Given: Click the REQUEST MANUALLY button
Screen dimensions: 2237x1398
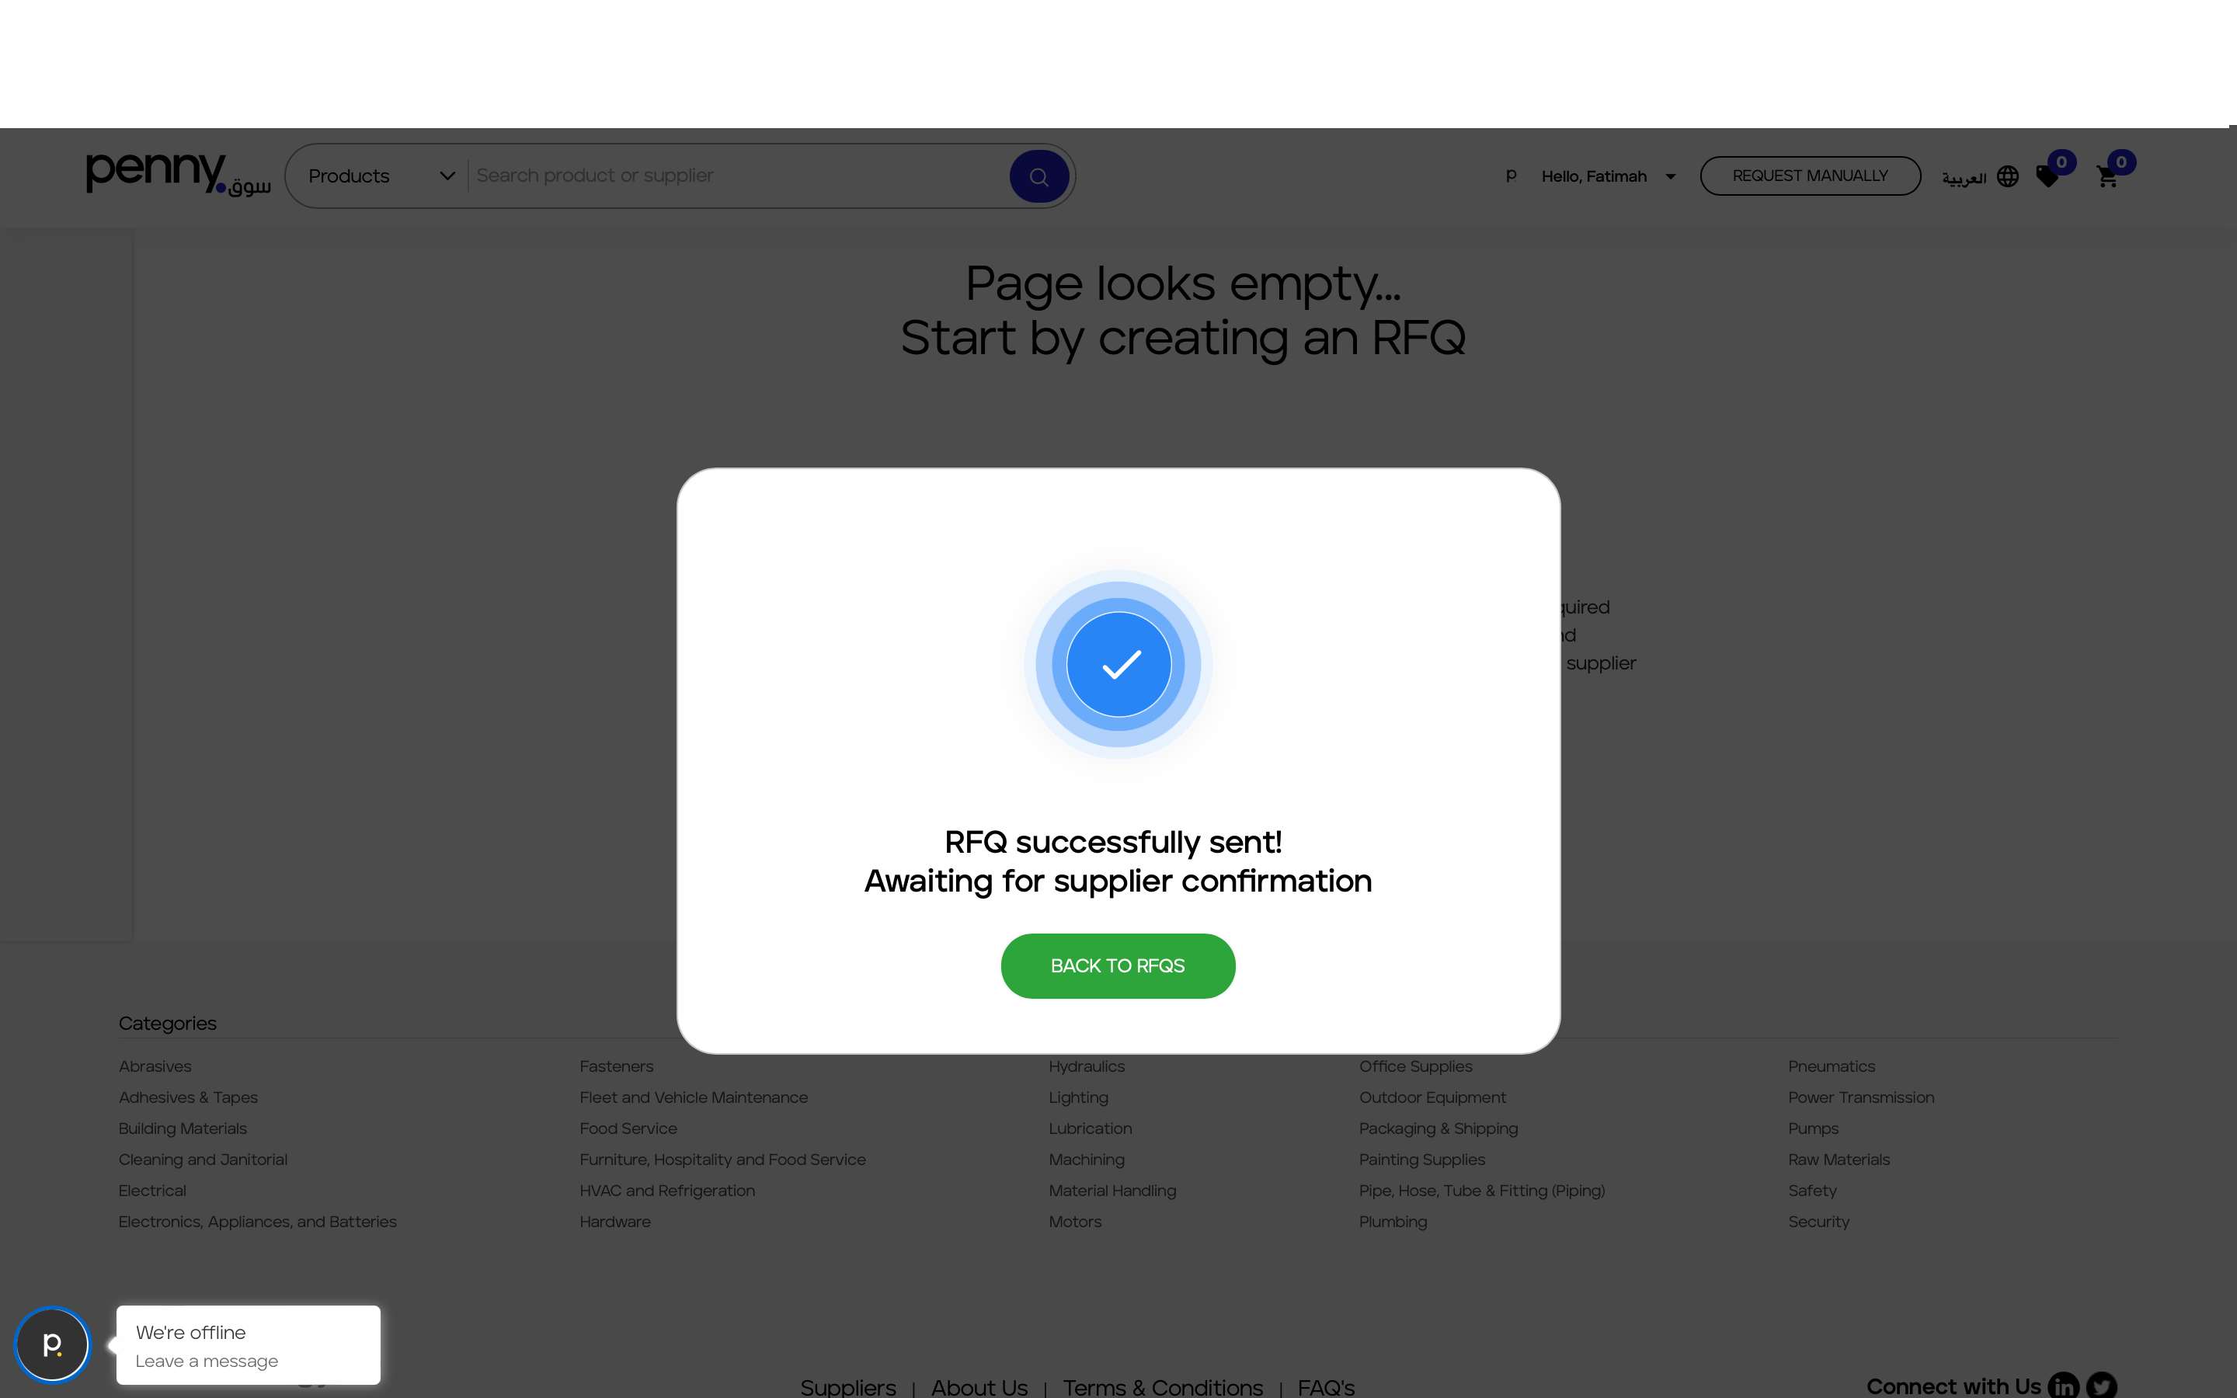Looking at the screenshot, I should pyautogui.click(x=1810, y=176).
